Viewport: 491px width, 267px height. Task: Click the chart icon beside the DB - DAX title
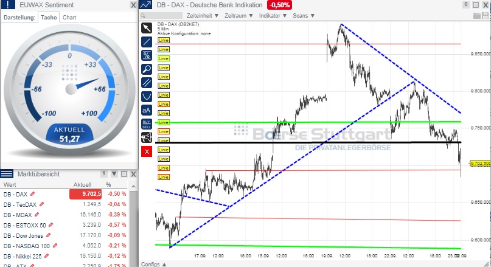[146, 5]
